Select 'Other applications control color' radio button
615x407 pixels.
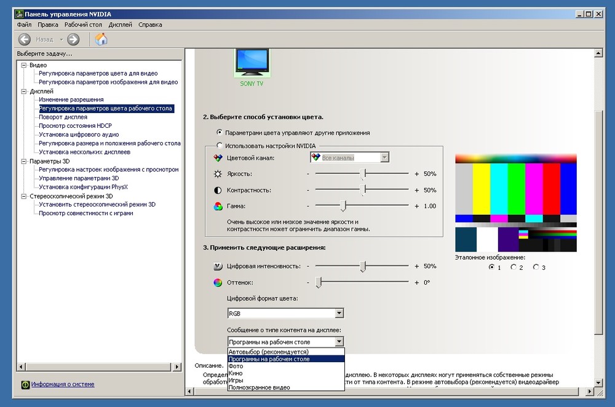[220, 132]
